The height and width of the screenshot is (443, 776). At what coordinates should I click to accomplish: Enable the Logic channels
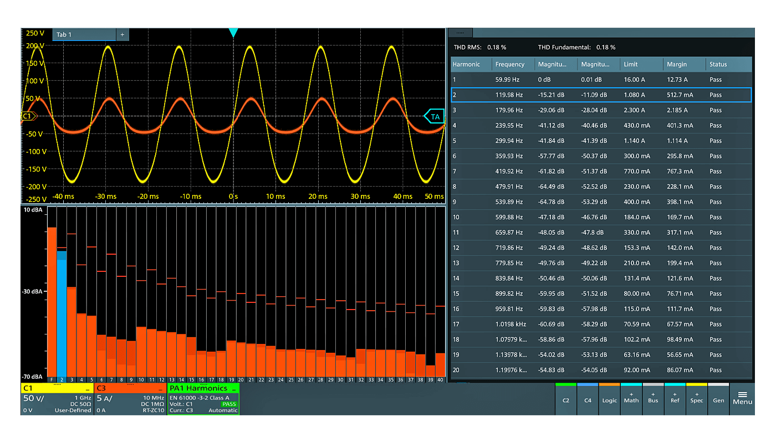click(609, 399)
